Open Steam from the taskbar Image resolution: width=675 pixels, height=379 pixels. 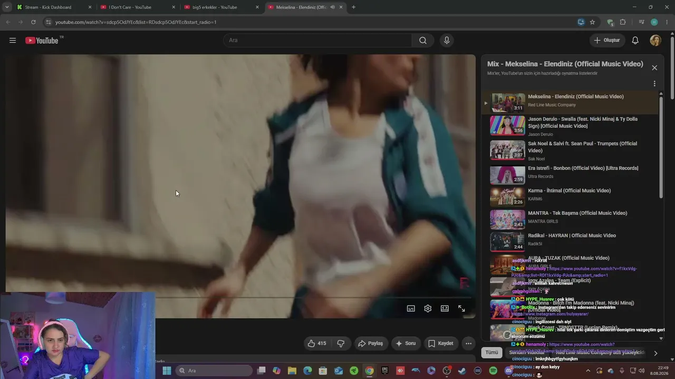tap(462, 371)
